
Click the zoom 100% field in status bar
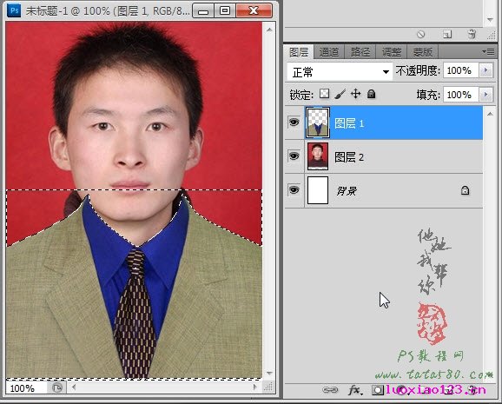coord(26,388)
